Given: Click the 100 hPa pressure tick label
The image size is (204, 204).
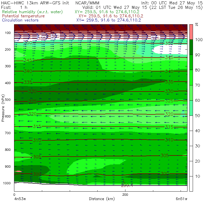Looking at the screenshot, I should click(8, 33).
